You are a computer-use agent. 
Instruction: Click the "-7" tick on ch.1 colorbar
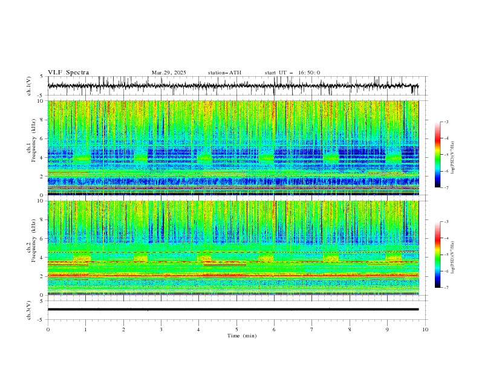coord(446,187)
